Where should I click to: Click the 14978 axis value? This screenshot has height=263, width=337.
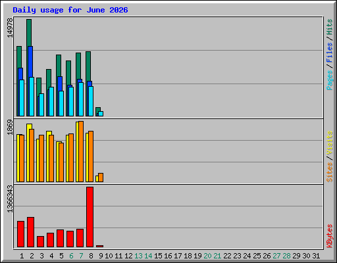pyautogui.click(x=10, y=28)
